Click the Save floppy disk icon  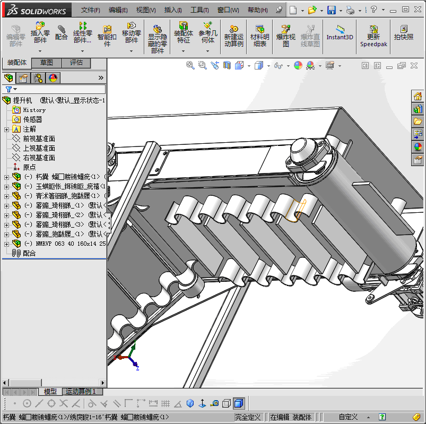(331, 10)
